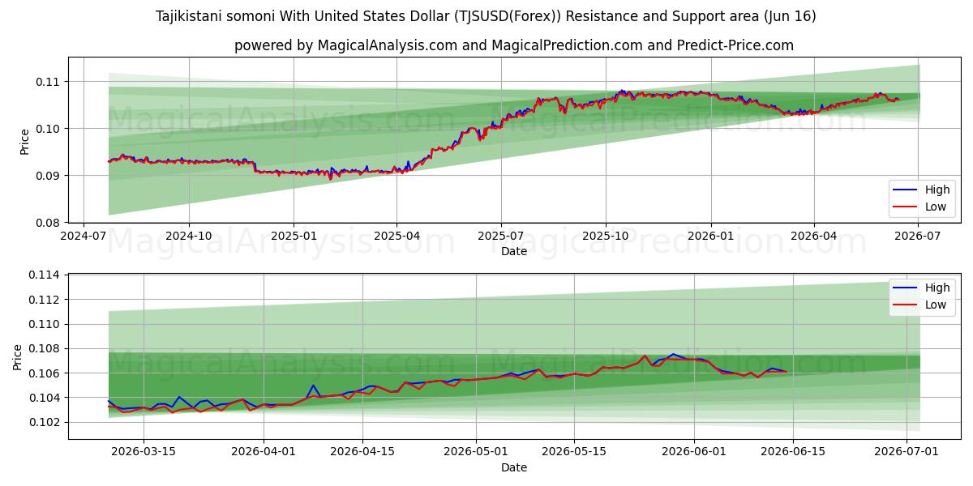Click the chart title mentioning TJSUSD(Forex)
Screen dimensions: 973x486
(x=486, y=16)
